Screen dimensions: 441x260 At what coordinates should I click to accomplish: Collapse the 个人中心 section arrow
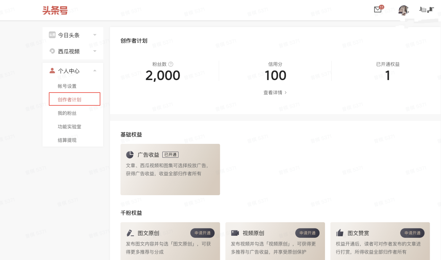95,71
